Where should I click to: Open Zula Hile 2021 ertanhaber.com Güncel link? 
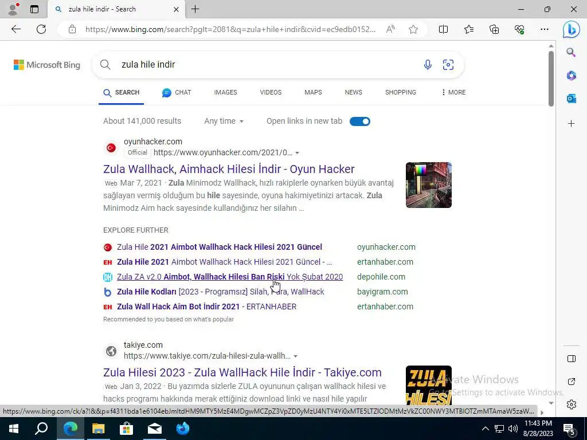(x=224, y=262)
